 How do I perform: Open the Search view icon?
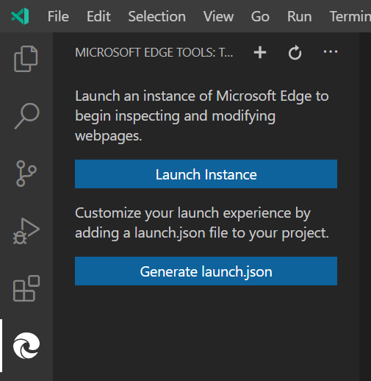tap(26, 116)
